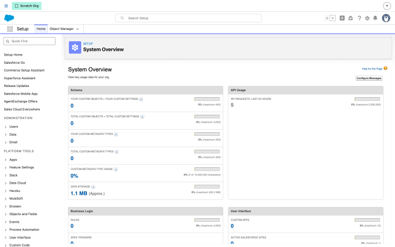Open the global actions plus icon
Viewport: 395px width, 247px height.
pyautogui.click(x=342, y=18)
